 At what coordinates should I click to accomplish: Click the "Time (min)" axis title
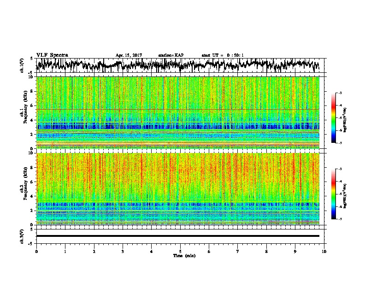tap(184, 256)
